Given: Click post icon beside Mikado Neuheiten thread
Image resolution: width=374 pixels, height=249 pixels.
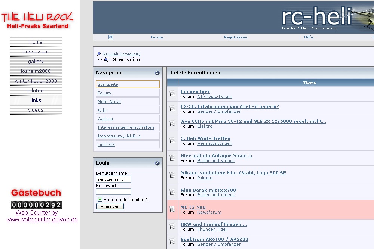Looking at the screenshot, I should [172, 175].
